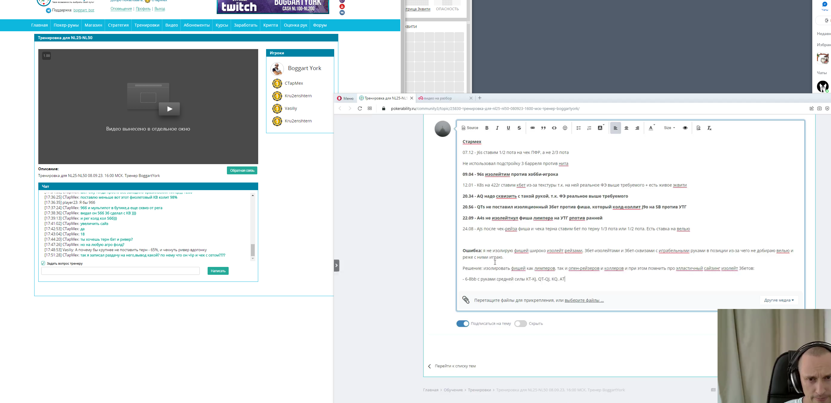Screen dimensions: 831x403
Task: Insert spoiler with the eye icon
Action: 685,128
